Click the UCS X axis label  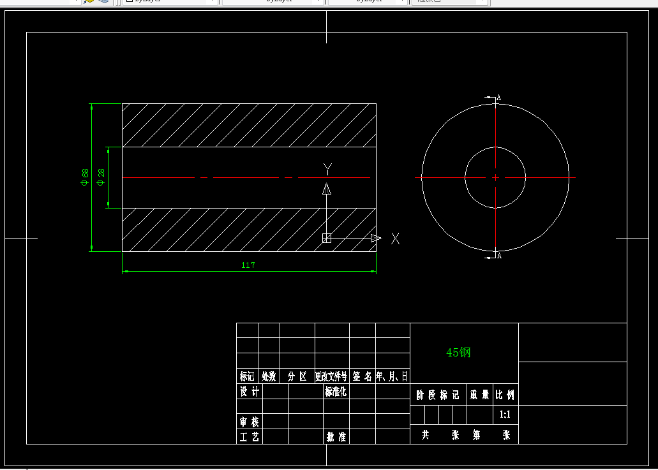pyautogui.click(x=395, y=239)
